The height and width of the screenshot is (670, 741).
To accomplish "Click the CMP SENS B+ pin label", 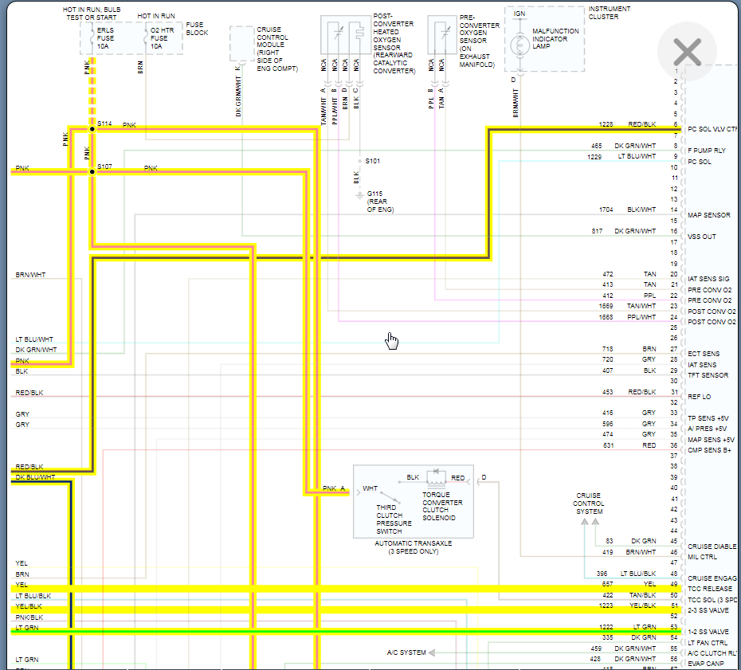I will [x=709, y=450].
